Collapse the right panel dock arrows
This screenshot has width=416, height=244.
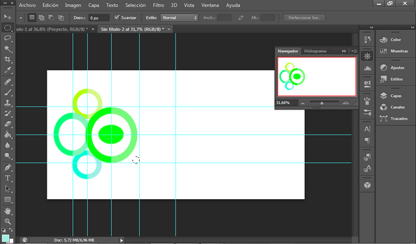(412, 27)
